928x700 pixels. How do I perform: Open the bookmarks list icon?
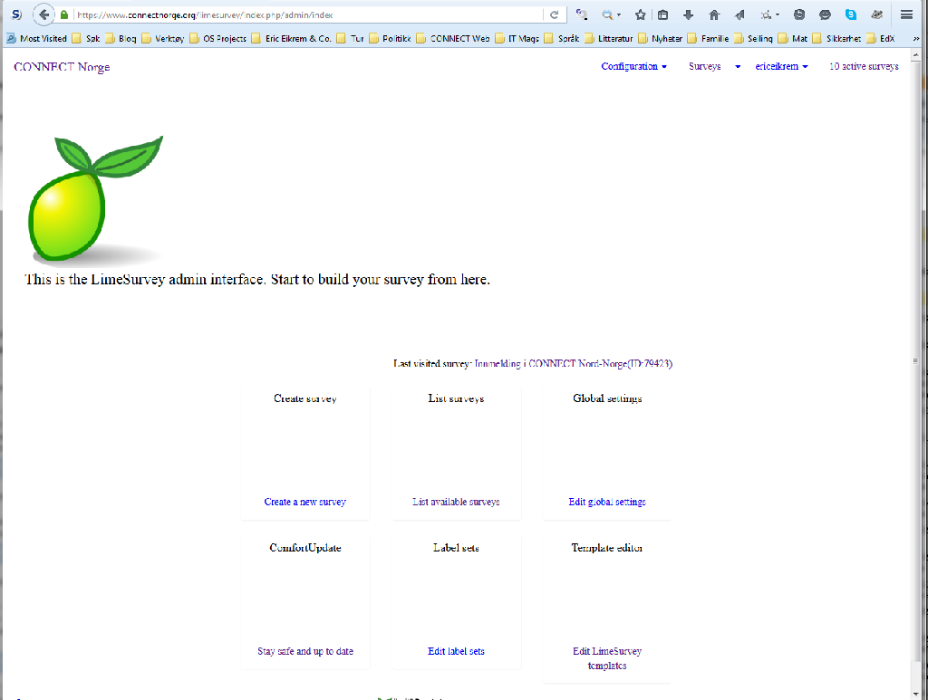pos(662,14)
